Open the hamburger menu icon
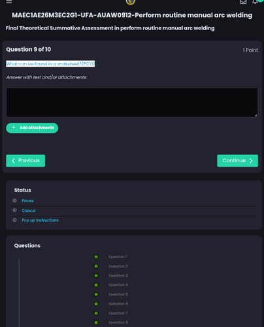The width and height of the screenshot is (264, 327). 9,2
